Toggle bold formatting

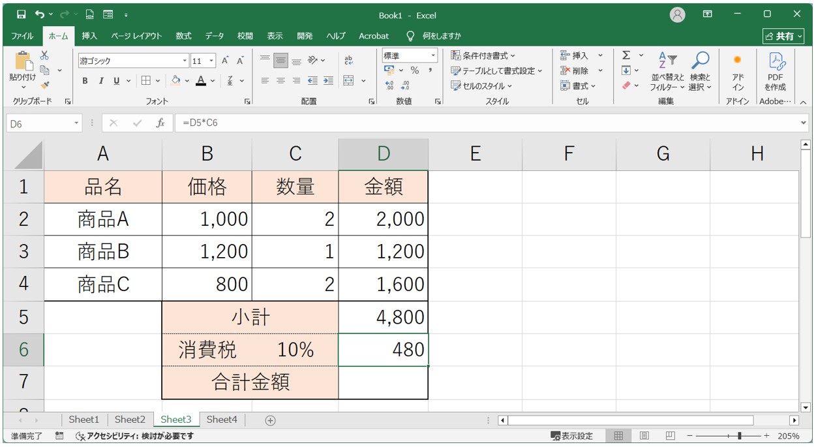tap(85, 81)
